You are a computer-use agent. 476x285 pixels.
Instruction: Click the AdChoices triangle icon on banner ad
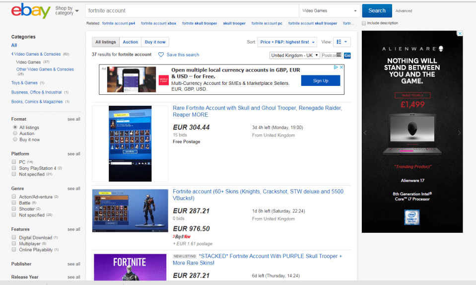(x=336, y=67)
